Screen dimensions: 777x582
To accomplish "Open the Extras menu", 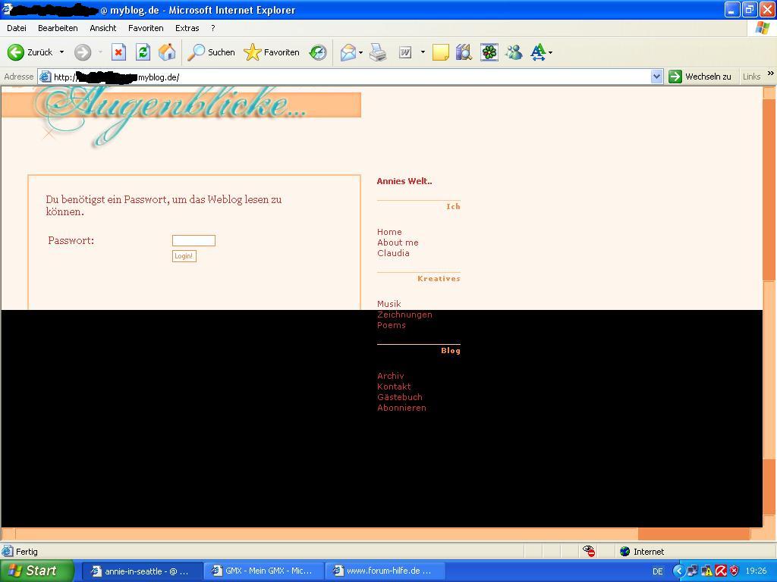I will click(187, 28).
